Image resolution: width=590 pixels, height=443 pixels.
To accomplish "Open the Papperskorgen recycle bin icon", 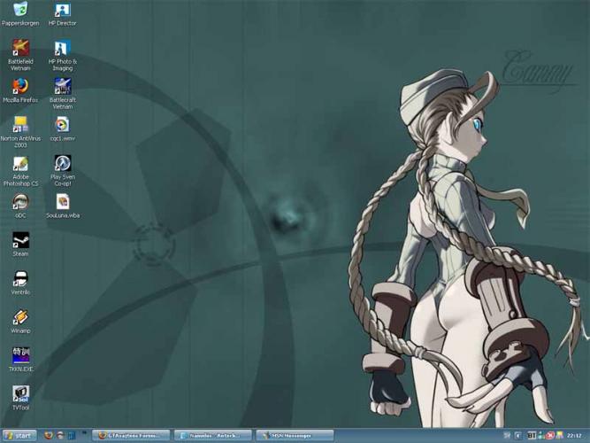I will coord(20,11).
